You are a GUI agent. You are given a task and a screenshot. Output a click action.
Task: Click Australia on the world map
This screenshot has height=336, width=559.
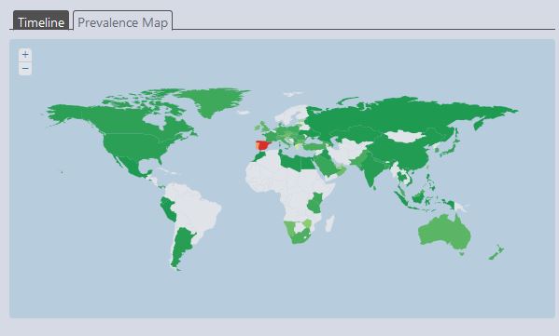[445, 232]
